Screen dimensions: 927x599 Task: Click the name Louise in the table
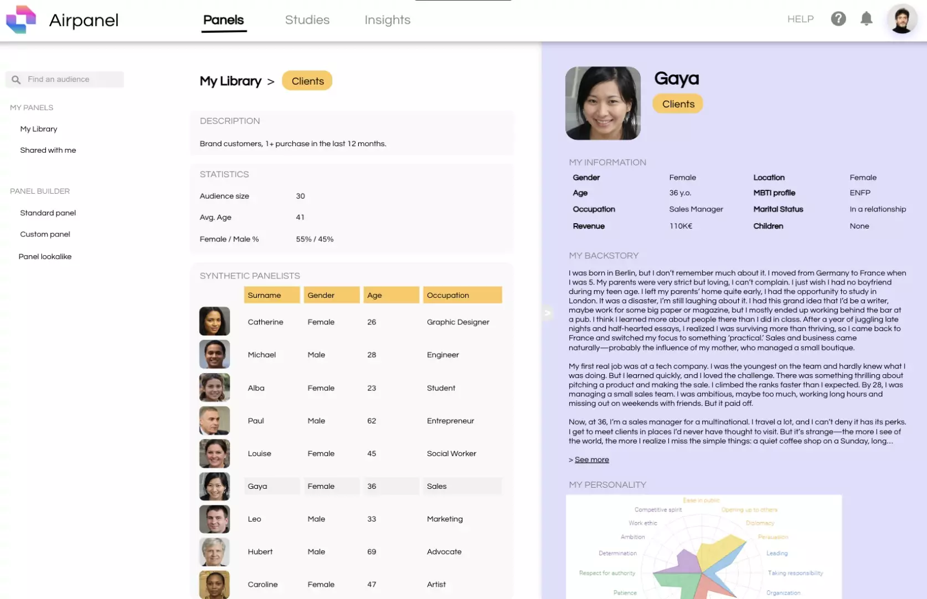tap(259, 453)
